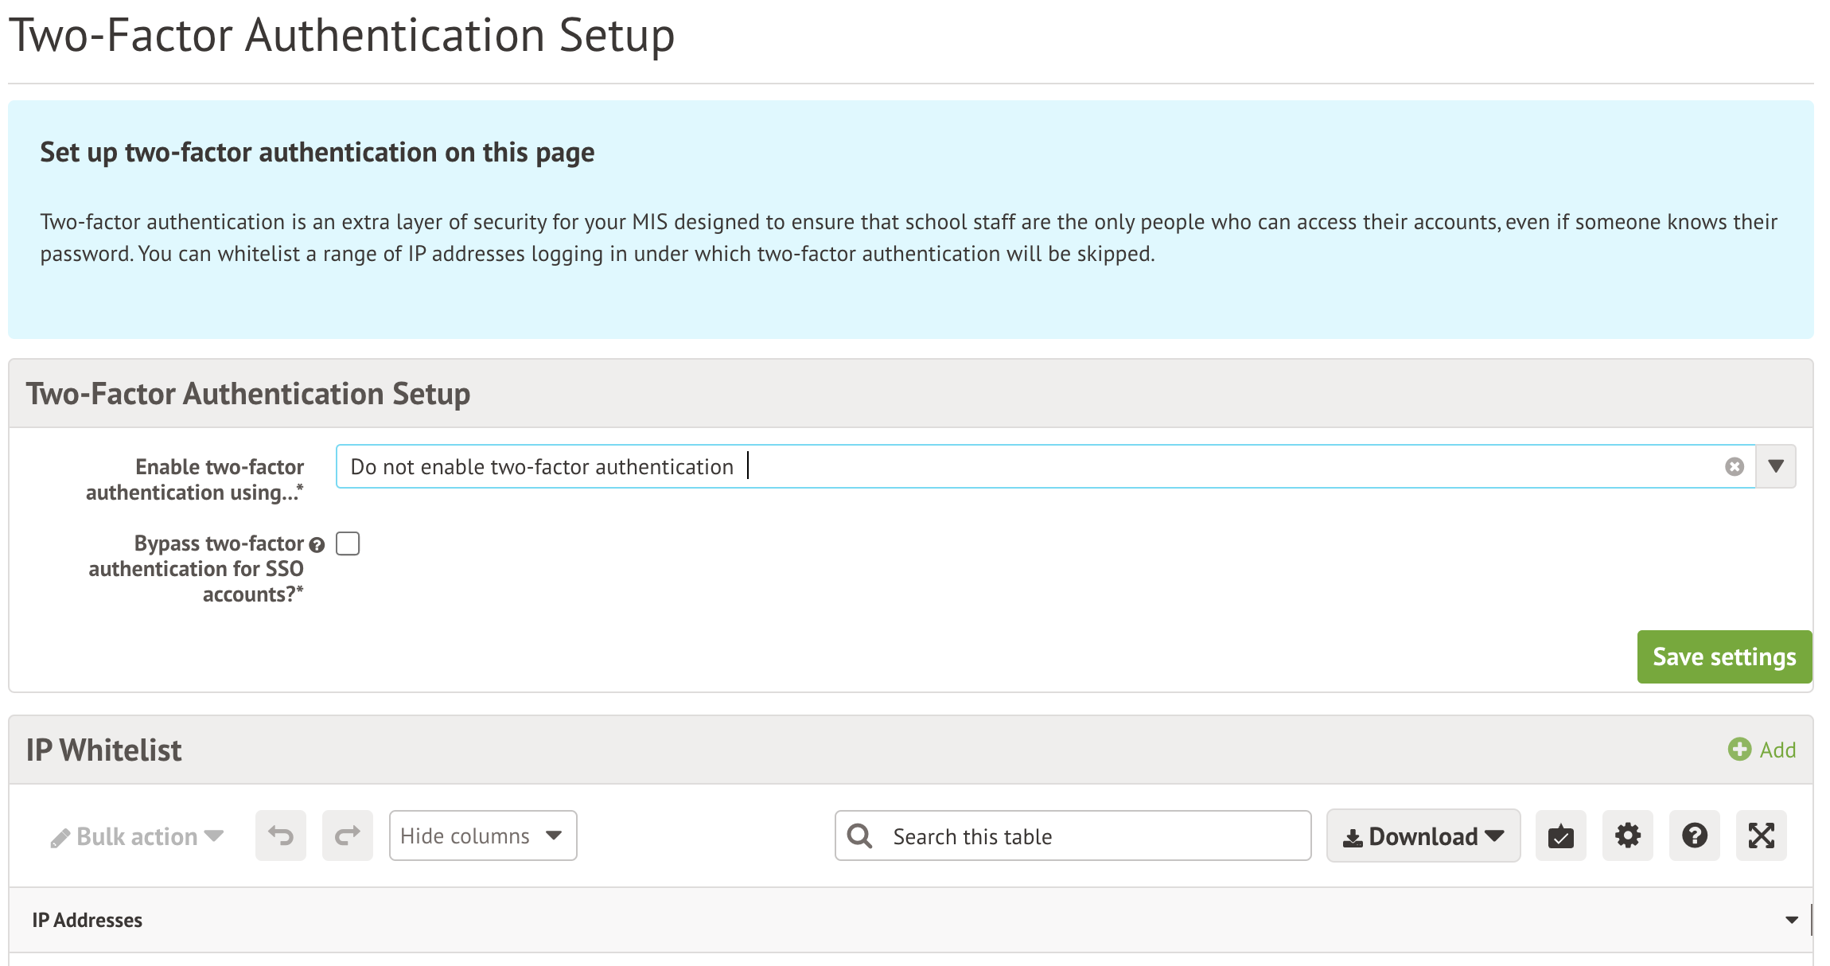
Task: Click the Save settings button
Action: [1724, 656]
